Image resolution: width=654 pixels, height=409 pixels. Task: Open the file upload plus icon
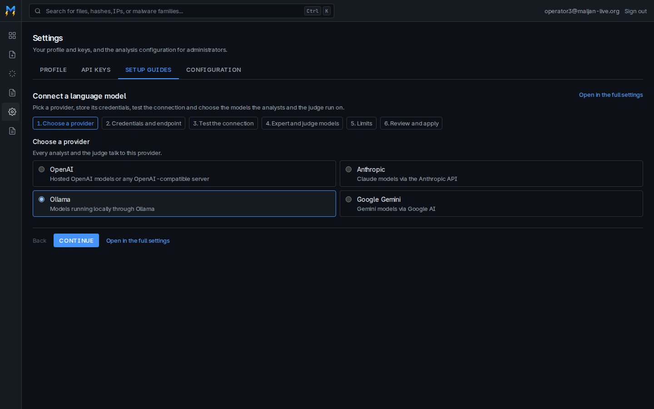click(x=12, y=55)
